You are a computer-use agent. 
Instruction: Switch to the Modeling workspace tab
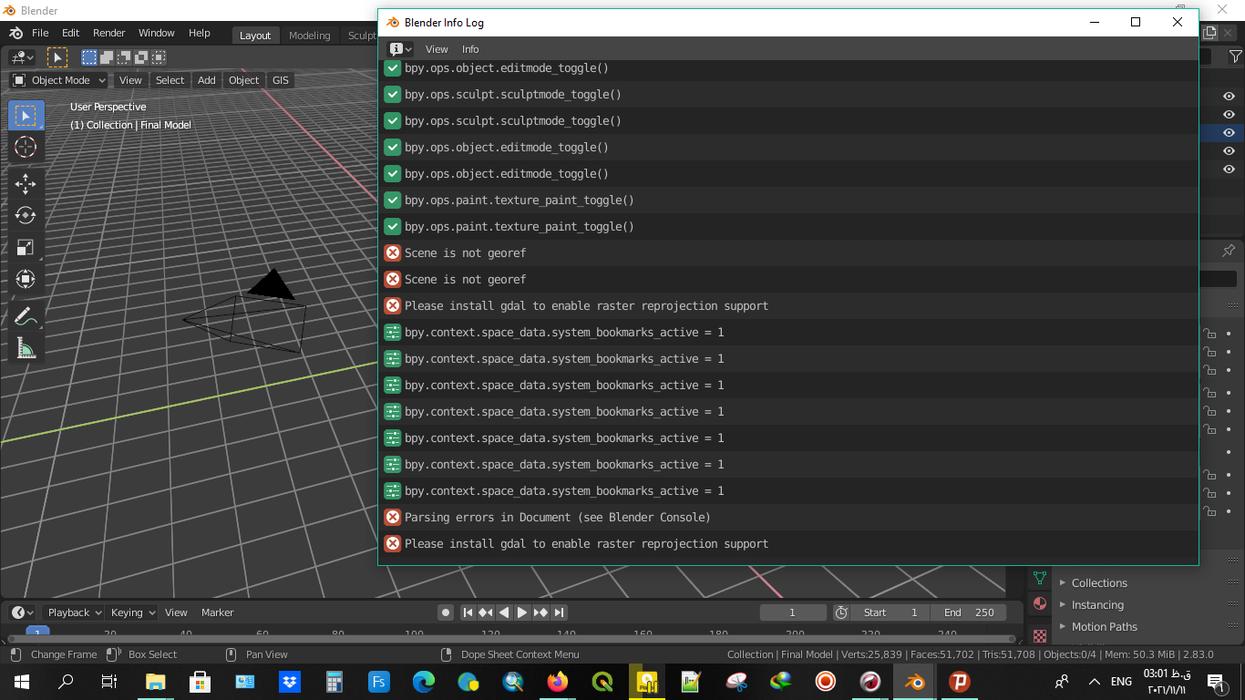point(309,35)
